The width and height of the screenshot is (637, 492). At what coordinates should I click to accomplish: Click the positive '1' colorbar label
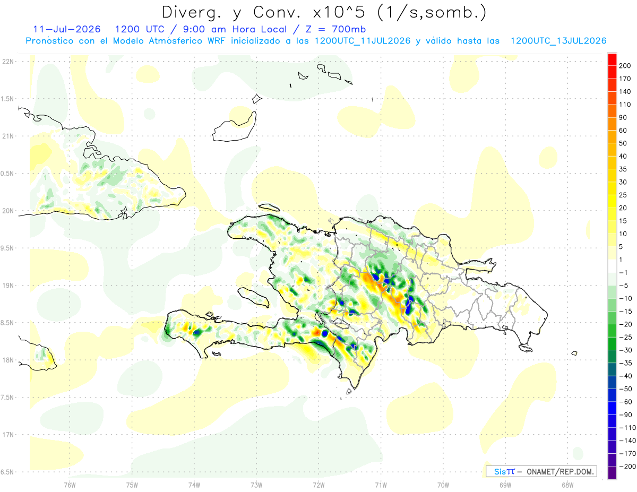pyautogui.click(x=621, y=260)
